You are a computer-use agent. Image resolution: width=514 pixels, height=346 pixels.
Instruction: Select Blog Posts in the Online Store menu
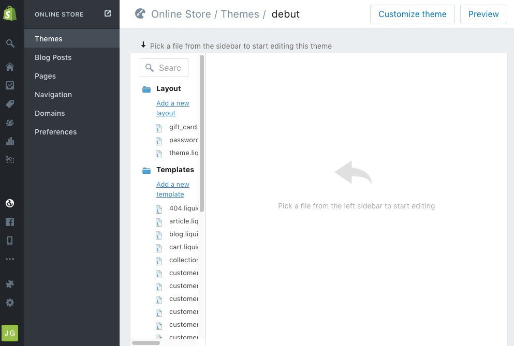(x=53, y=57)
